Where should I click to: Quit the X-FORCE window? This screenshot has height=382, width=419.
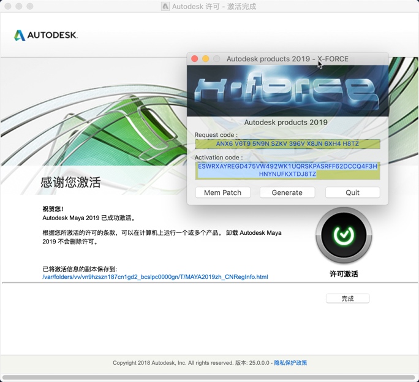[x=352, y=193]
